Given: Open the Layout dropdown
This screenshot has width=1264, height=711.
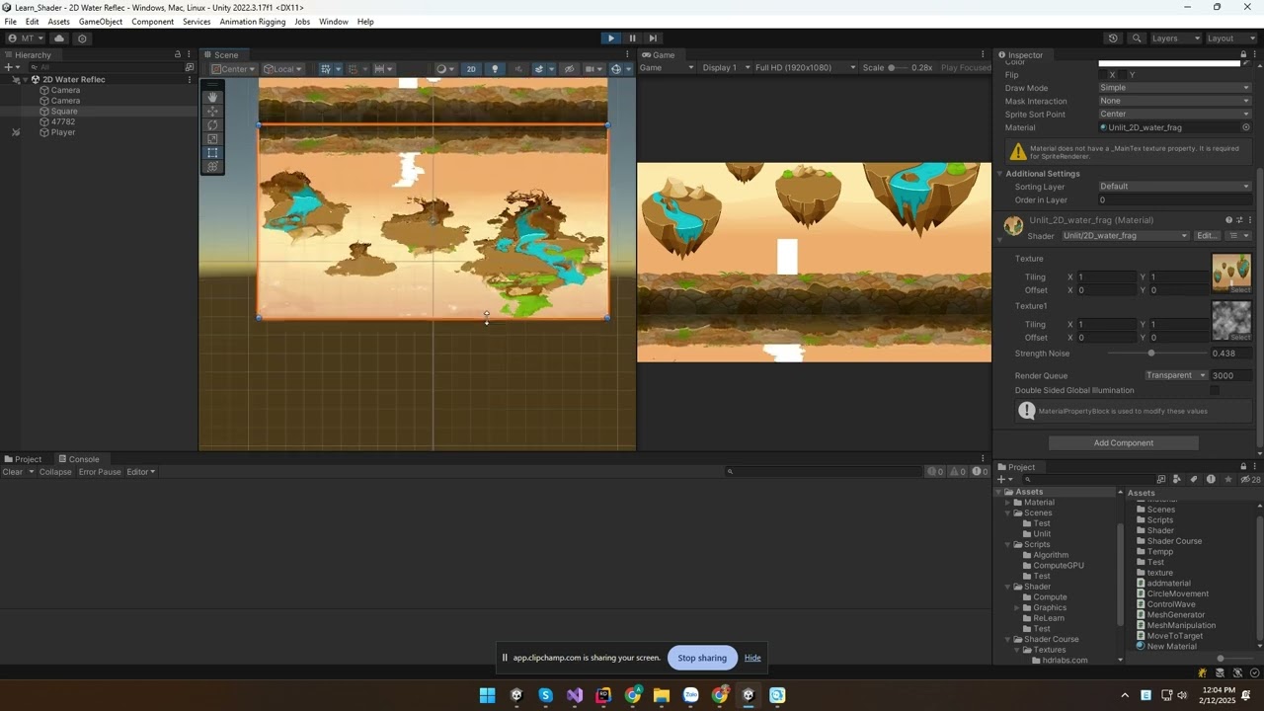Looking at the screenshot, I should click(1232, 39).
